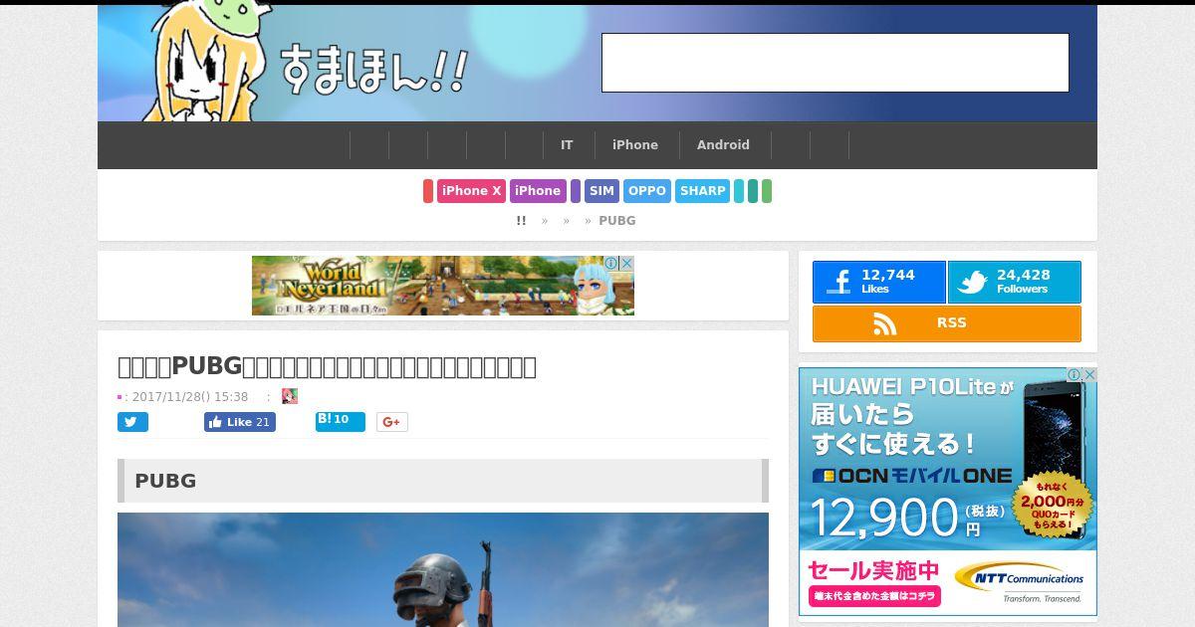Open Twitter profile with 24,428 Followers
Screen dimensions: 1195x627
[x=1014, y=283]
